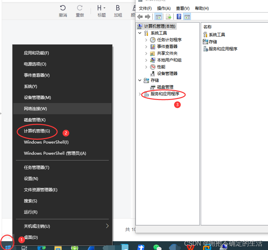Click the Export List toolbar icon

(x=169, y=17)
